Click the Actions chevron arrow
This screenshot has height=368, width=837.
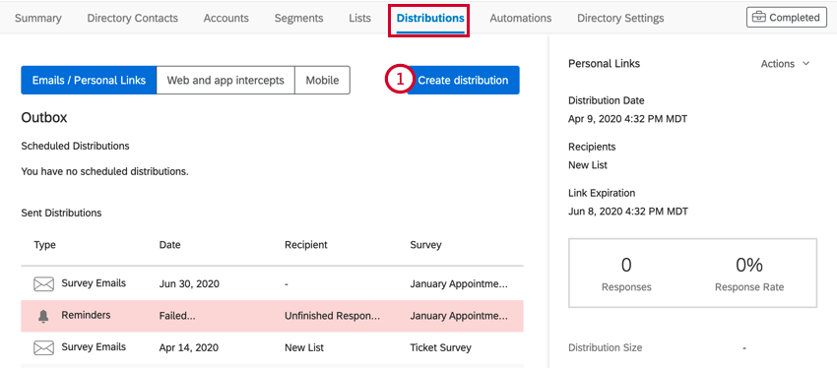click(x=806, y=64)
